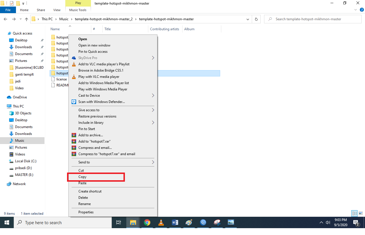Image resolution: width=365 pixels, height=235 pixels.
Task: Switch to the Share ribbon tab
Action: (x=41, y=10)
